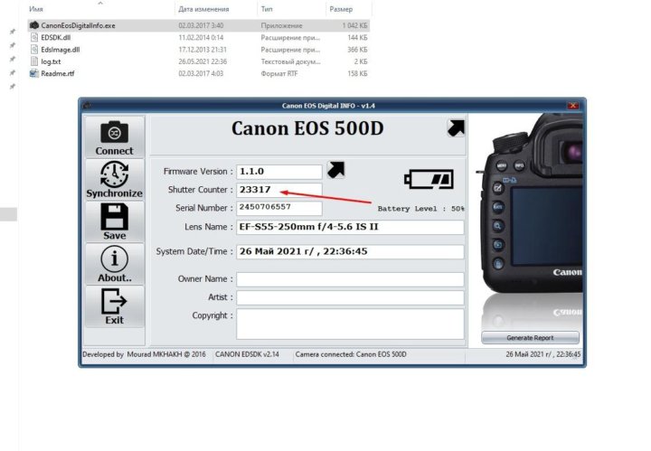Click the battery level icon
The width and height of the screenshot is (651, 451).
(x=429, y=181)
